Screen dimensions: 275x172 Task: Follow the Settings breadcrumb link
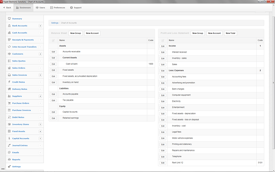55,23
